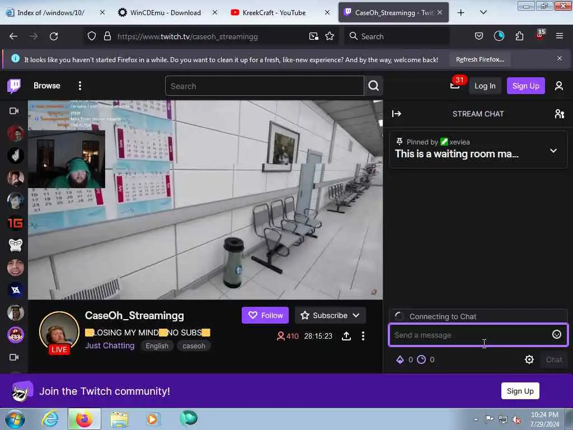Switch to WinCDEmu - Download tab
The width and height of the screenshot is (573, 430).
166,13
